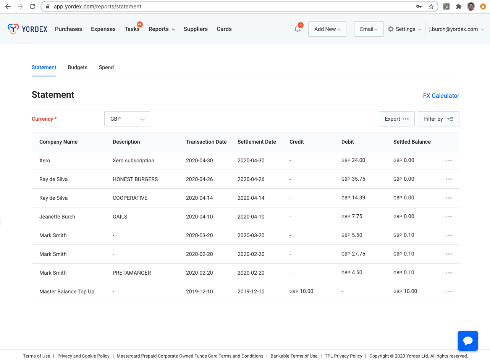Switch to the Spend tab
490x361 pixels.
point(106,67)
